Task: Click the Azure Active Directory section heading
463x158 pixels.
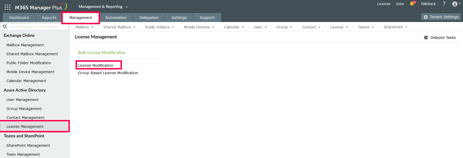Action: [x=25, y=90]
